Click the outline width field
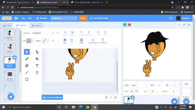The height and width of the screenshot is (110, 195). [x=54, y=41]
